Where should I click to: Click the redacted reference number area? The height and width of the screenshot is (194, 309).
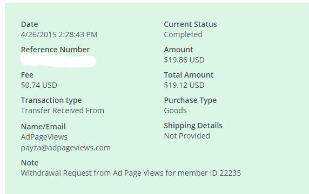click(58, 60)
